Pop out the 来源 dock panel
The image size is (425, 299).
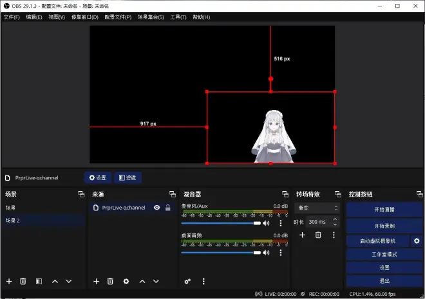(x=173, y=194)
